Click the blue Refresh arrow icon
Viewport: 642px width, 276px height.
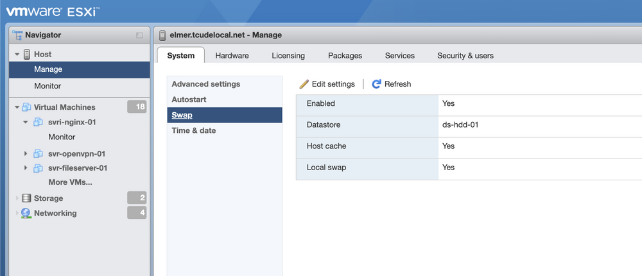click(376, 84)
